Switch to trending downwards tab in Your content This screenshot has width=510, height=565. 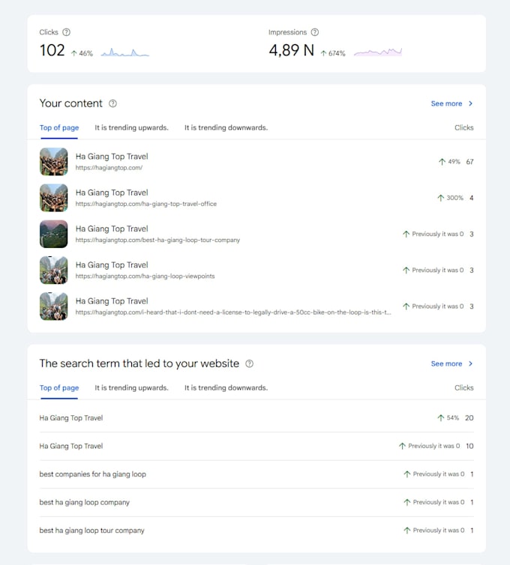(x=226, y=127)
